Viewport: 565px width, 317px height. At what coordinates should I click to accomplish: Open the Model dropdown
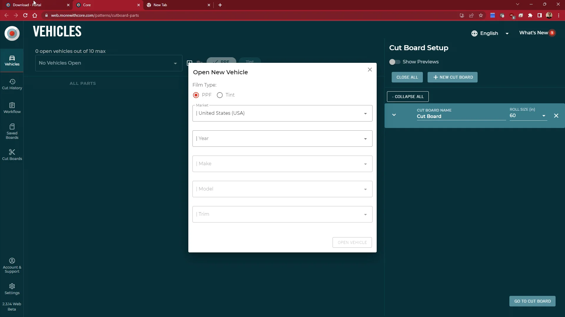pos(282,189)
